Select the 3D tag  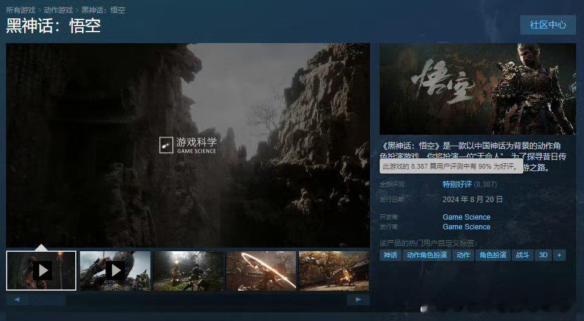(x=543, y=255)
